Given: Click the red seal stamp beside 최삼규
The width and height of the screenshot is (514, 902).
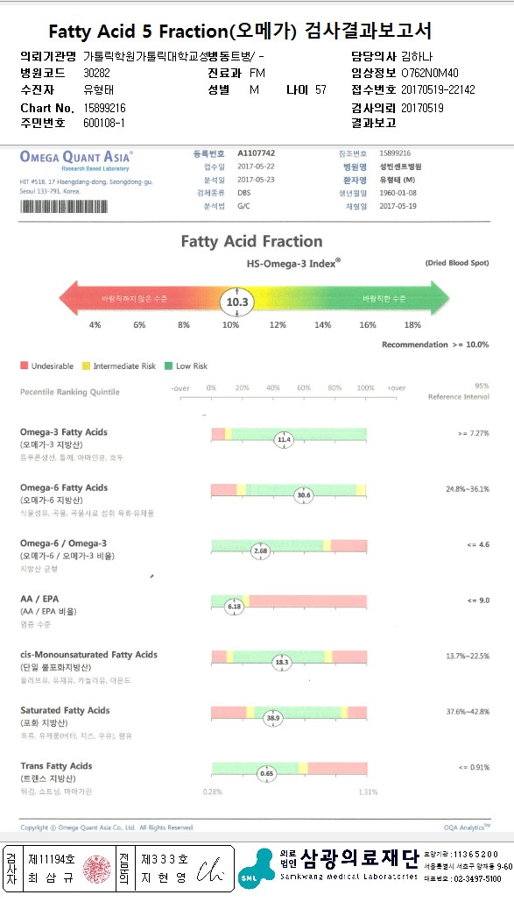Looking at the screenshot, I should [97, 870].
